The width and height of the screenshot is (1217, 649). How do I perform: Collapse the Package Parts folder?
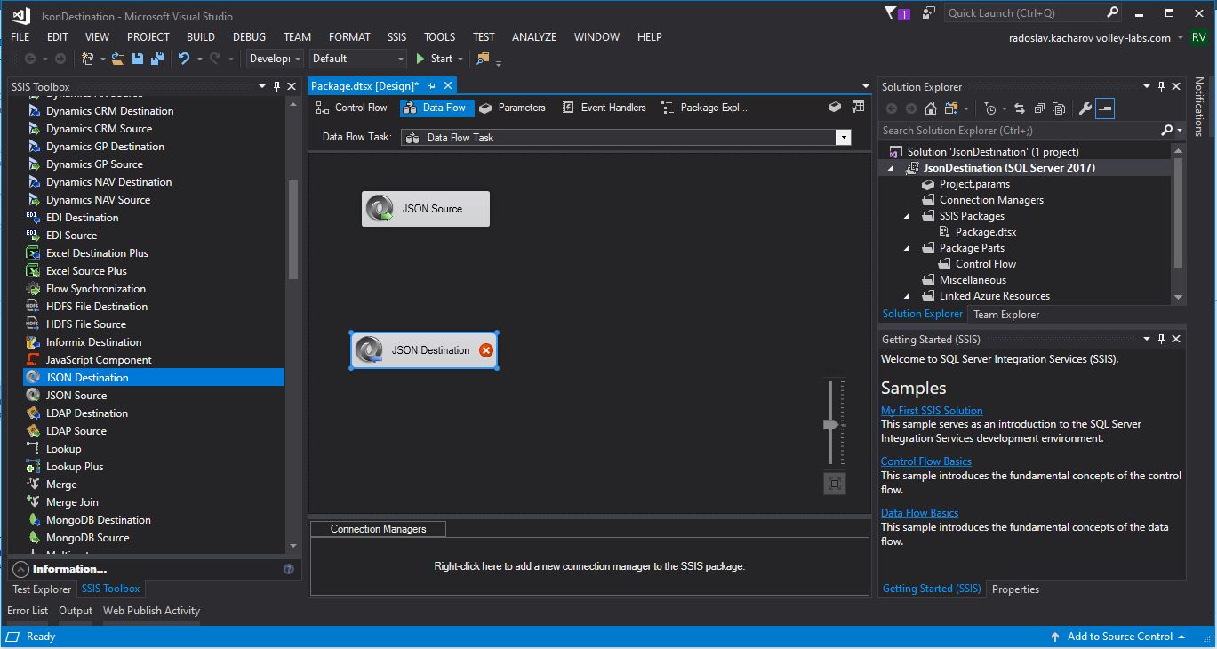click(x=908, y=248)
